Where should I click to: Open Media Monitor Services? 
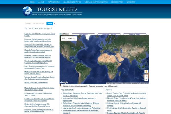pos(96,2)
